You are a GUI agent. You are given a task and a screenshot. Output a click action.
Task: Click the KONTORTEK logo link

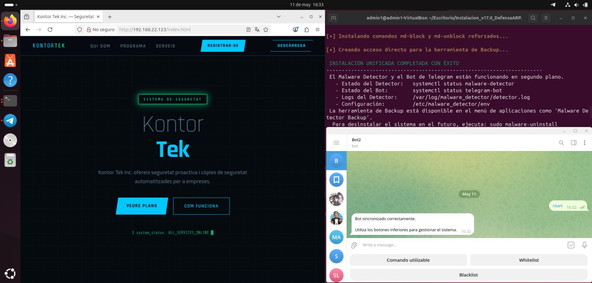pos(49,46)
